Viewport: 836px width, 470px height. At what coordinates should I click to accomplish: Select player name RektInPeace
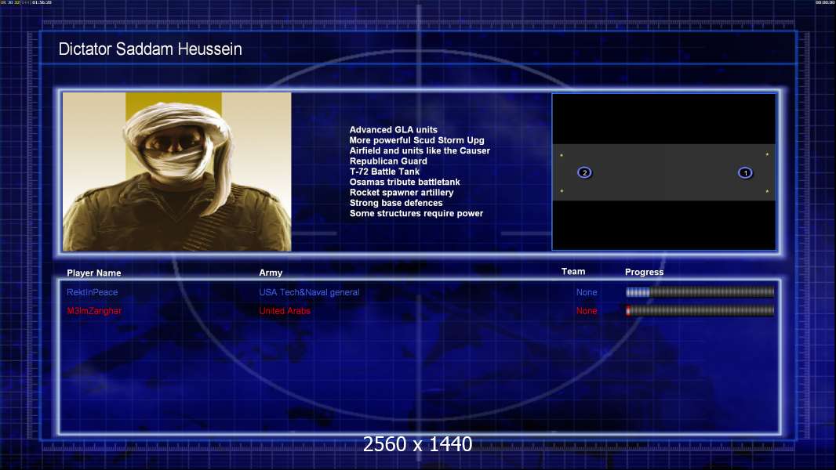coord(93,292)
